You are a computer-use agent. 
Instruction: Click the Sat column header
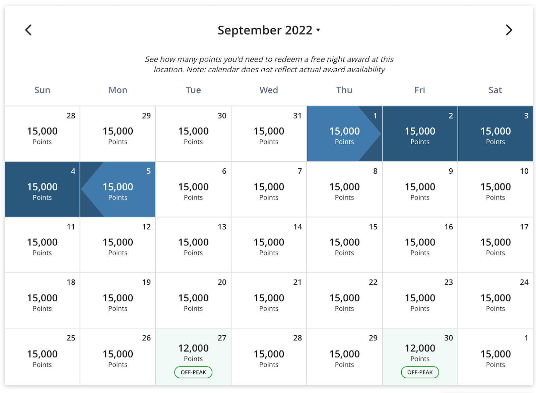click(x=495, y=90)
